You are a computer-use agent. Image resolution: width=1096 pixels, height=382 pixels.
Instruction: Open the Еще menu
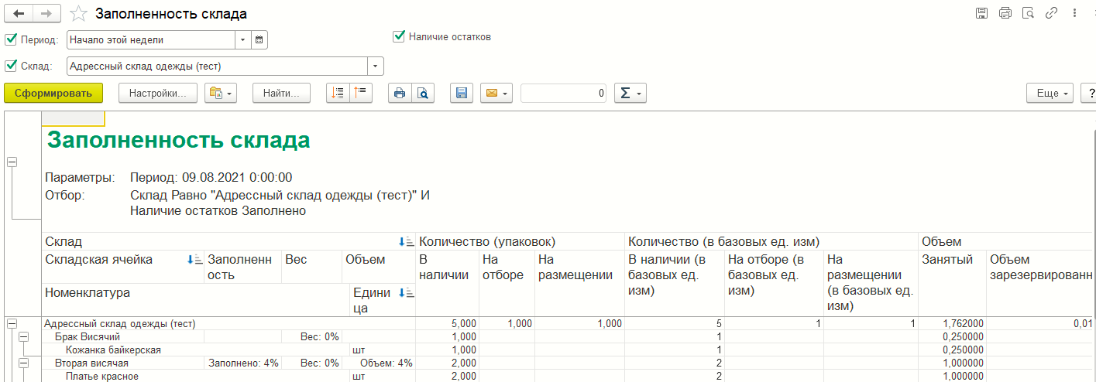(x=1050, y=93)
